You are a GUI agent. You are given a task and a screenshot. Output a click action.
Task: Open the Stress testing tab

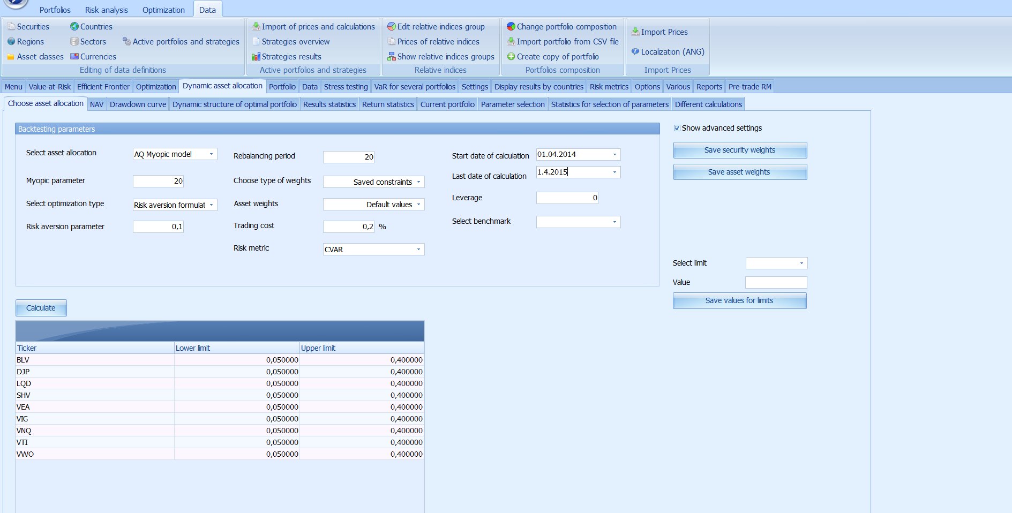tap(346, 87)
